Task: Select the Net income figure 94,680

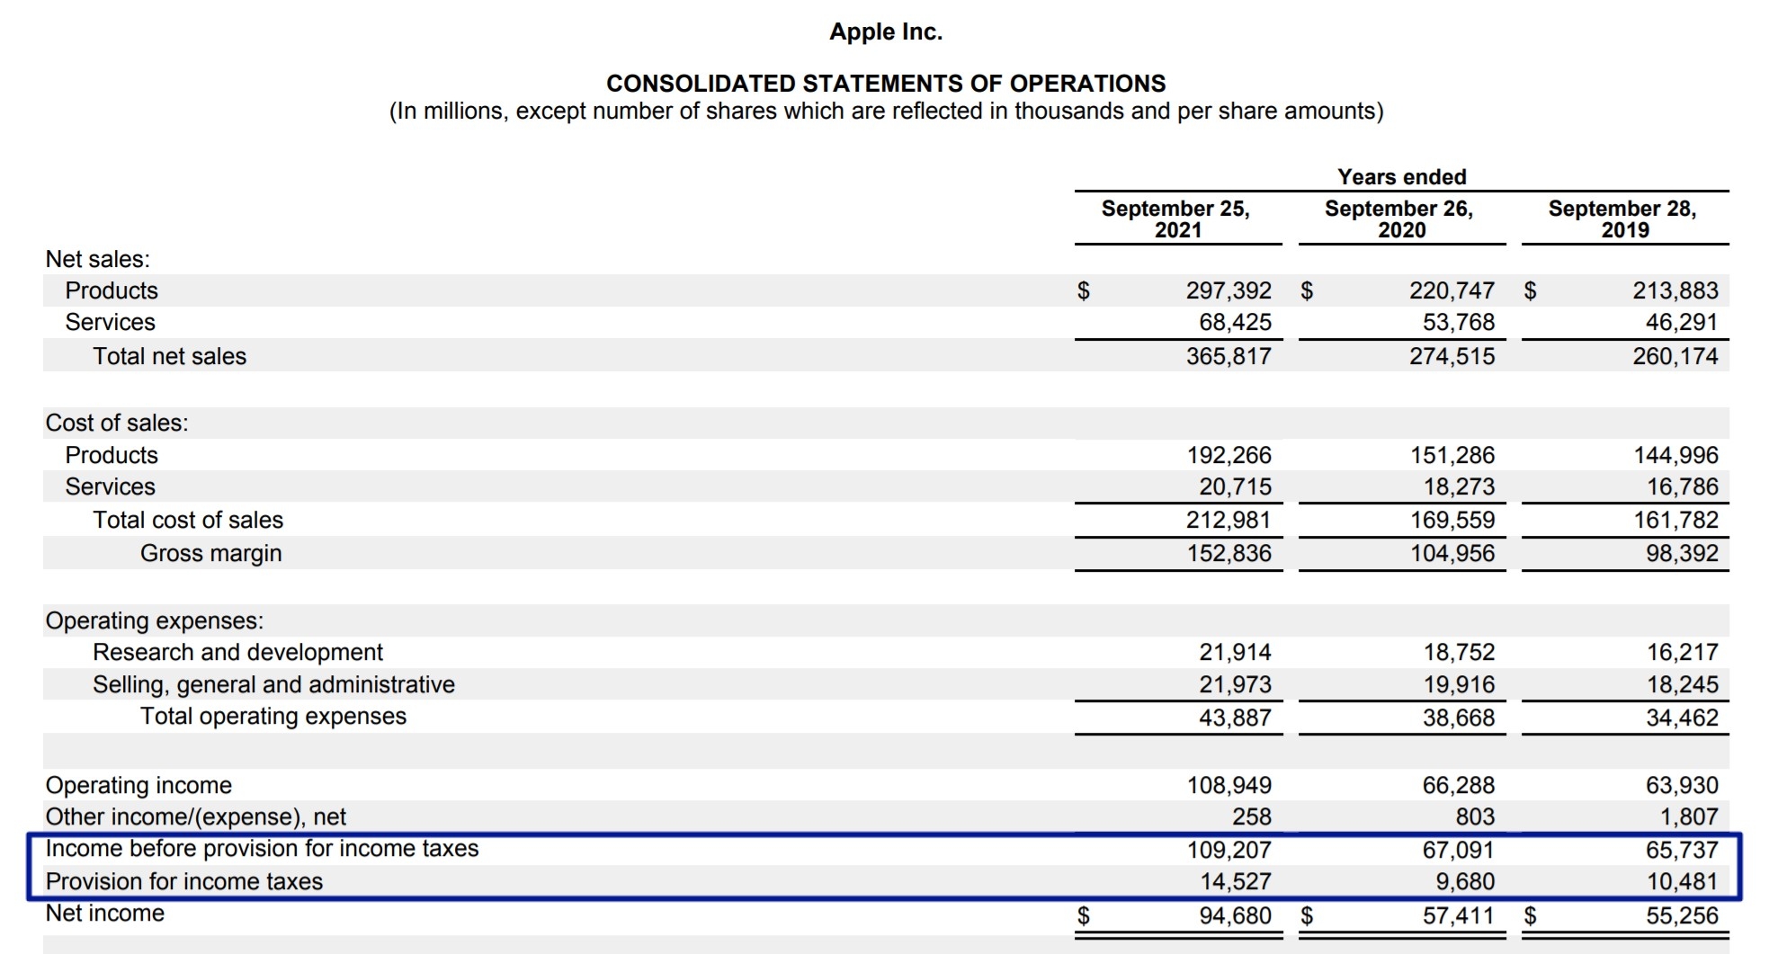Action: (x=1228, y=913)
